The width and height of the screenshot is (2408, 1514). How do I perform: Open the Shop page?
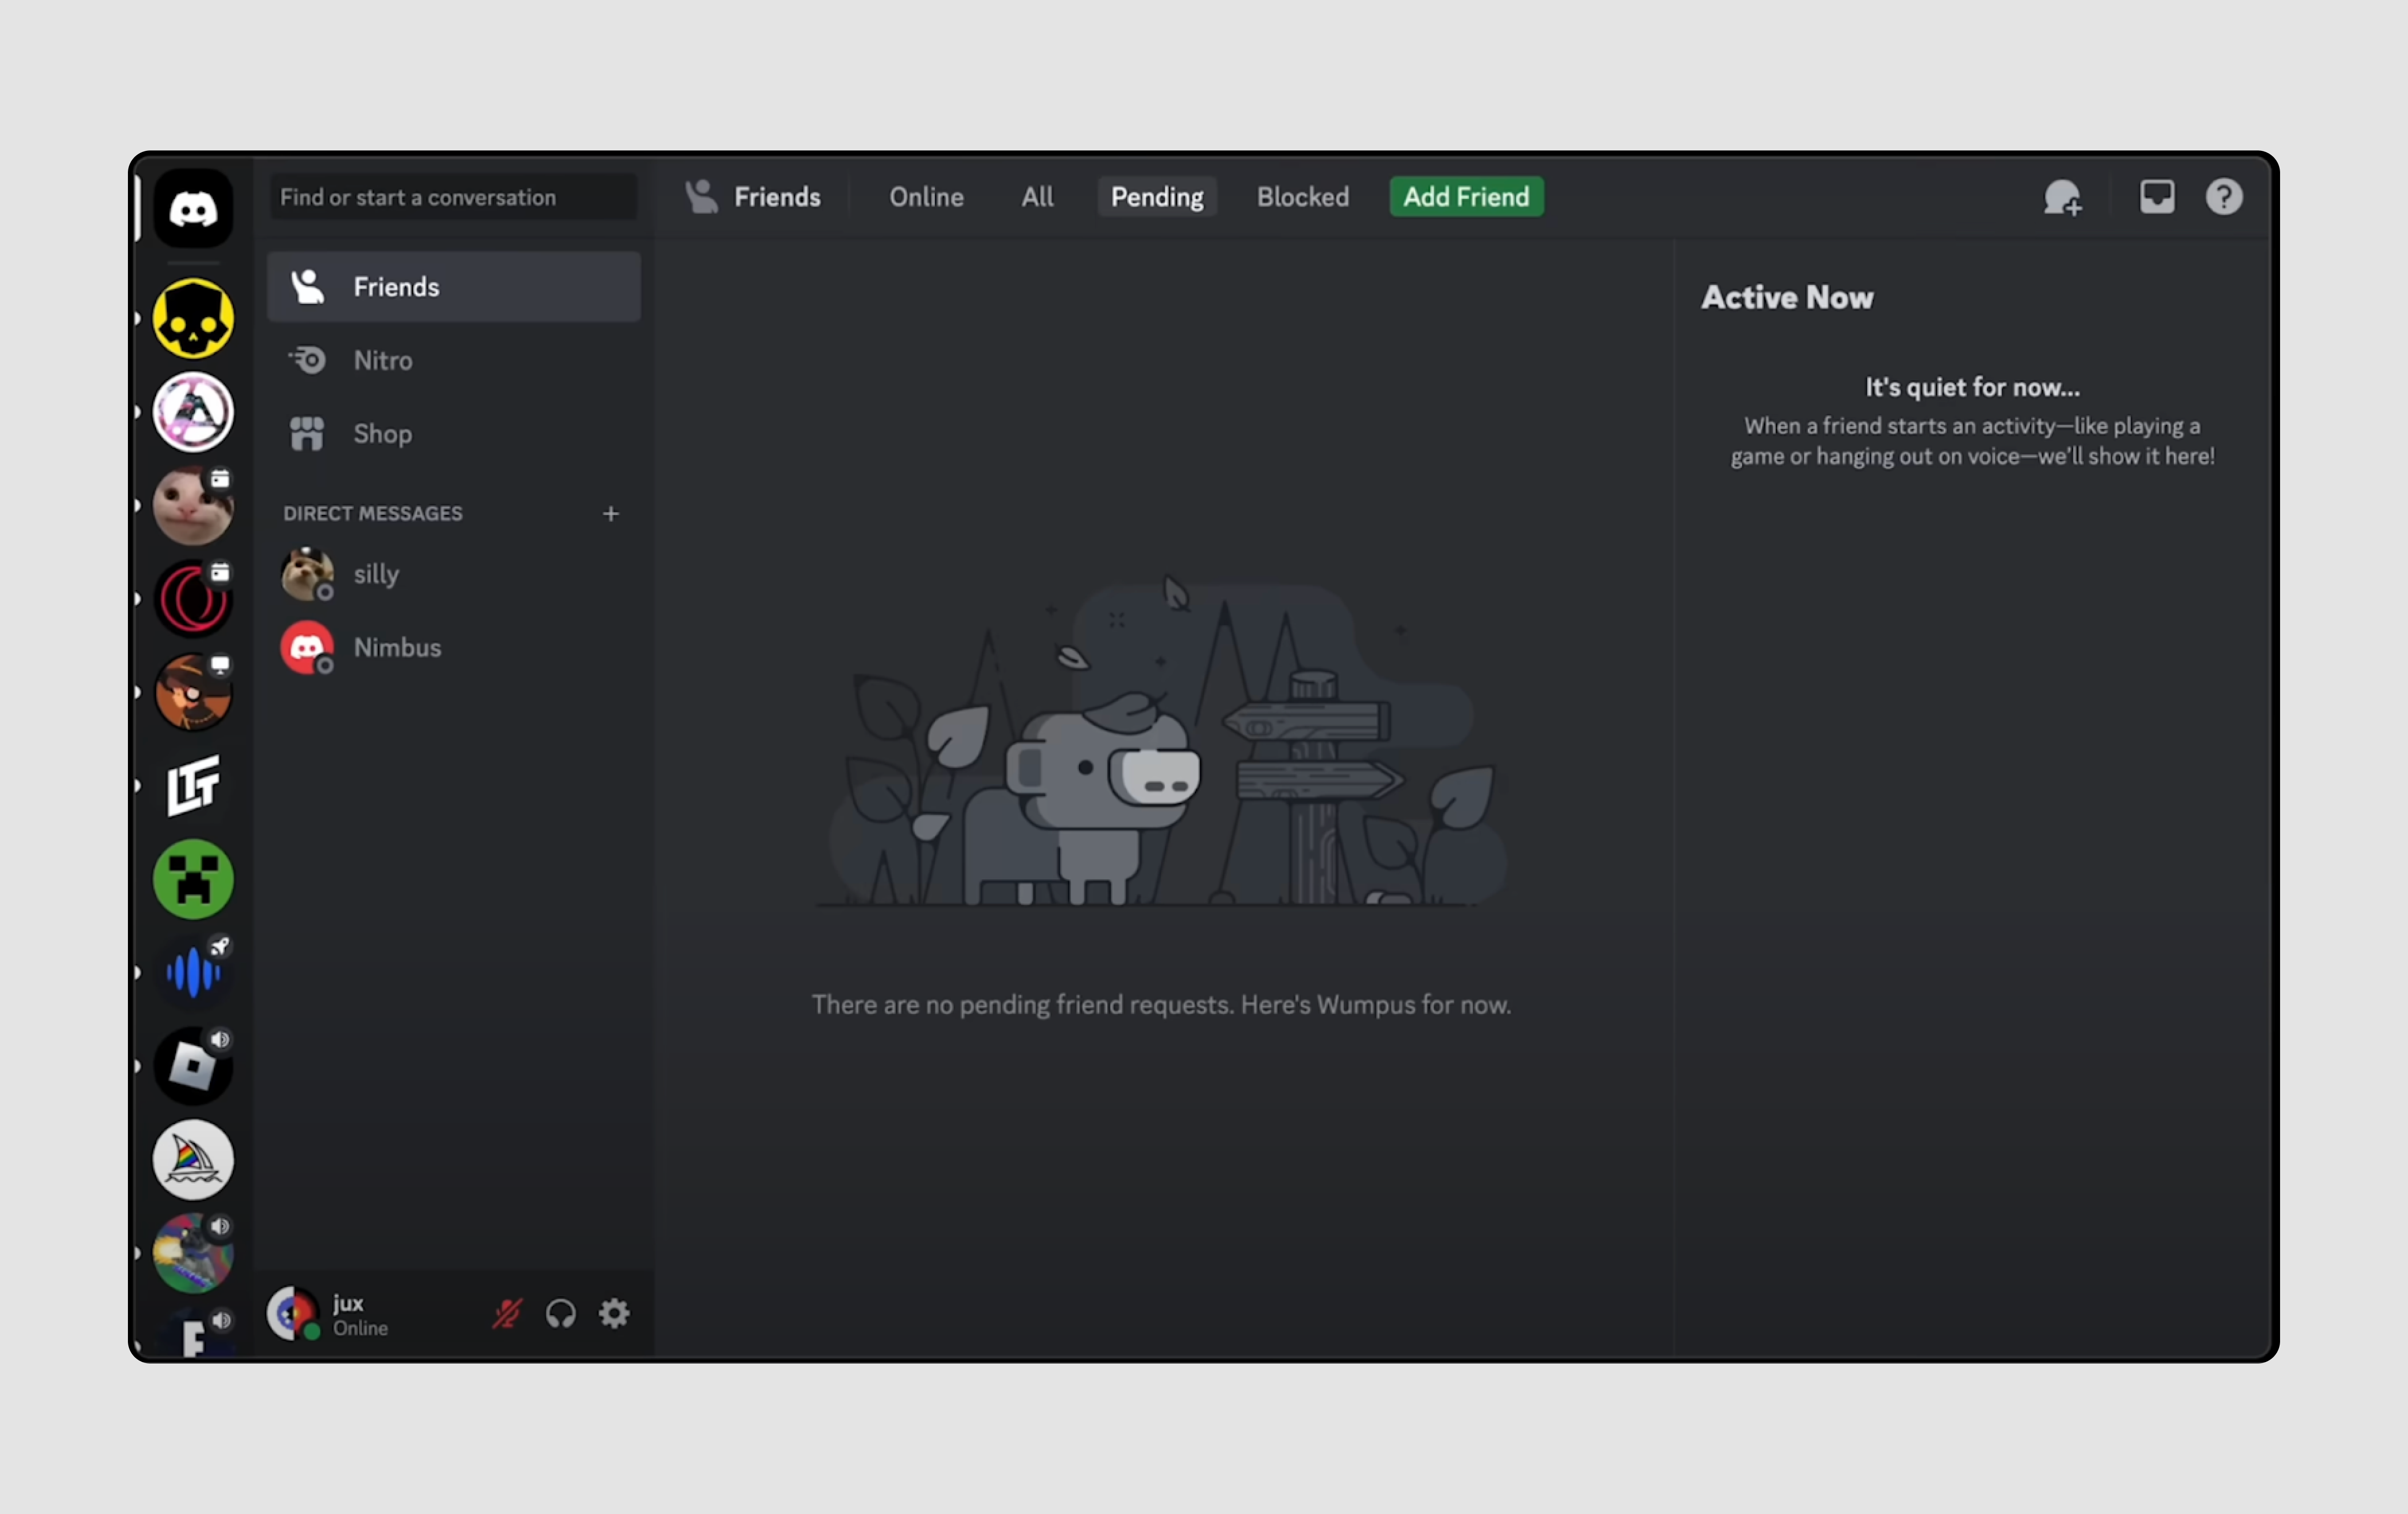[454, 434]
